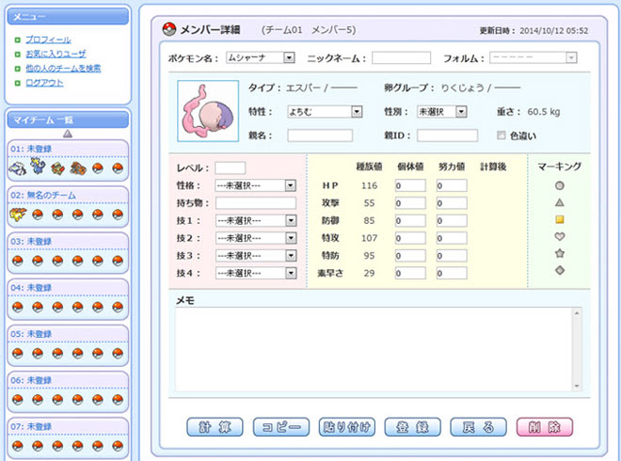Select first Pokéball in team 07
Screen dimensions: 621x461
pyautogui.click(x=18, y=446)
